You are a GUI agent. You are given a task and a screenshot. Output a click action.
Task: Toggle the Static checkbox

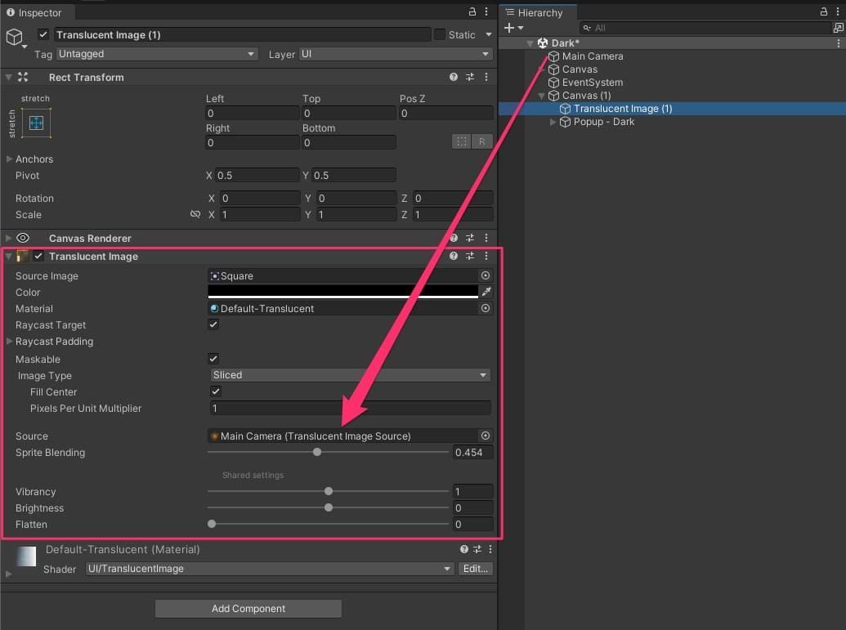coord(440,34)
